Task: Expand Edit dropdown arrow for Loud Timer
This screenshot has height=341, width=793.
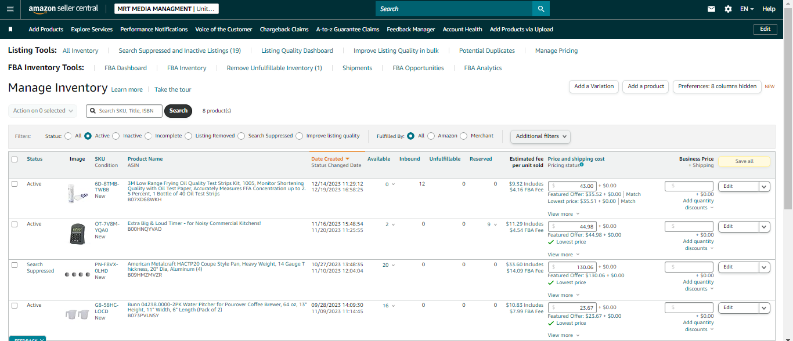Action: 765,227
